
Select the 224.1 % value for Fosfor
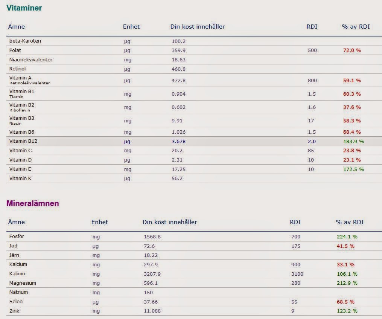pos(347,237)
